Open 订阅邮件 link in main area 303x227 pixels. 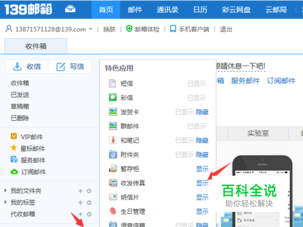281,81
